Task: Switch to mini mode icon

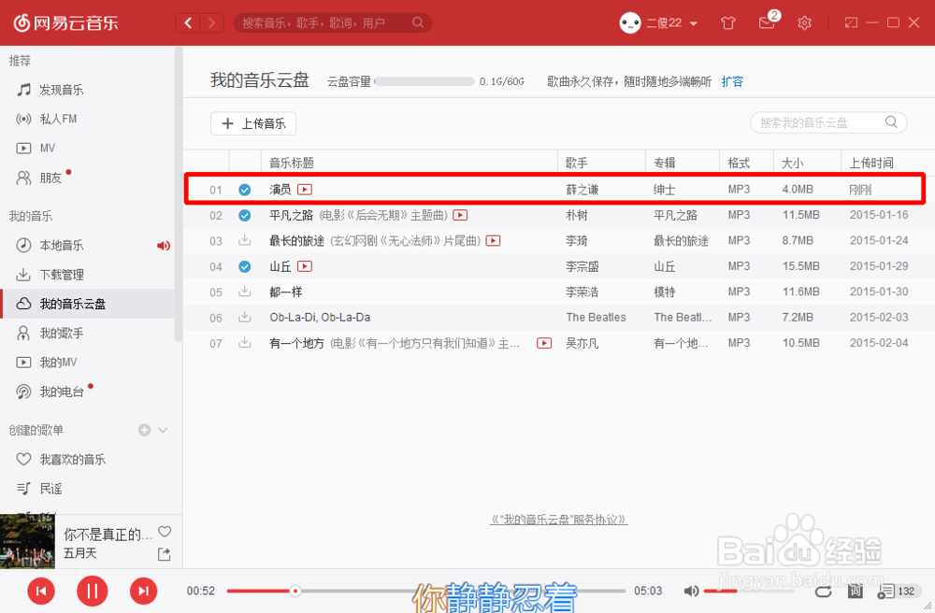Action: click(x=851, y=22)
